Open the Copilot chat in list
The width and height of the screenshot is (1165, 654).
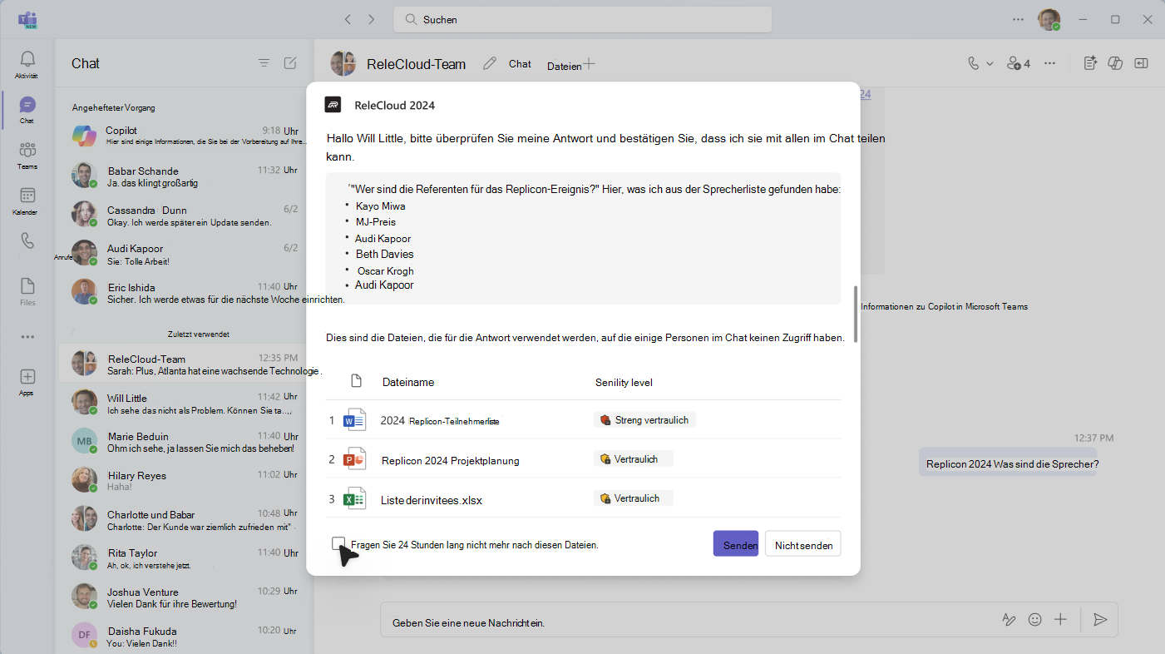[185, 136]
